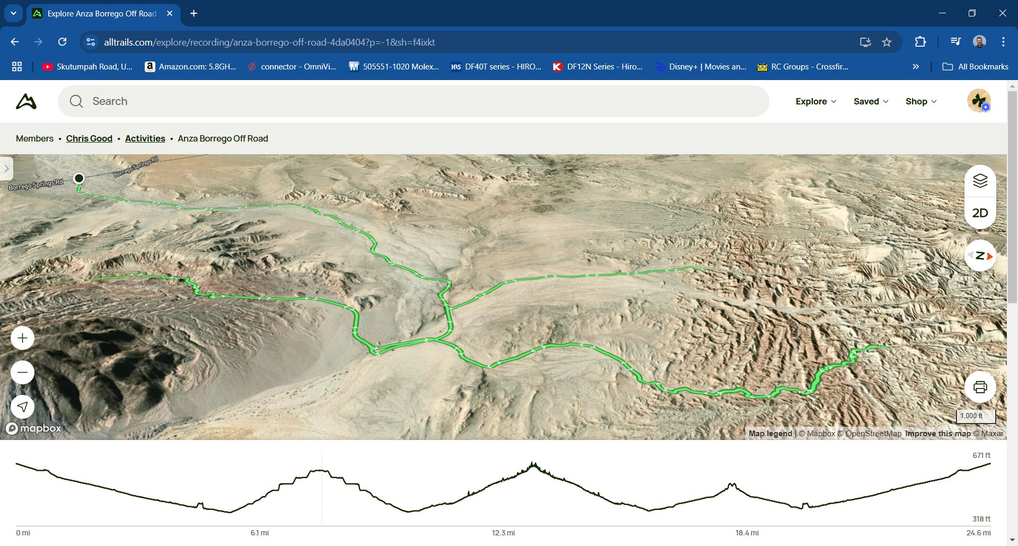Expand the Shop dropdown menu
This screenshot has width=1018, height=546.
coord(920,101)
